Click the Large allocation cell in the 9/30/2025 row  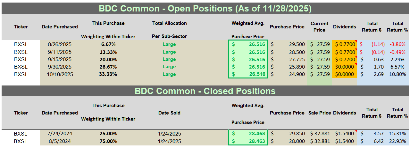pyautogui.click(x=169, y=67)
